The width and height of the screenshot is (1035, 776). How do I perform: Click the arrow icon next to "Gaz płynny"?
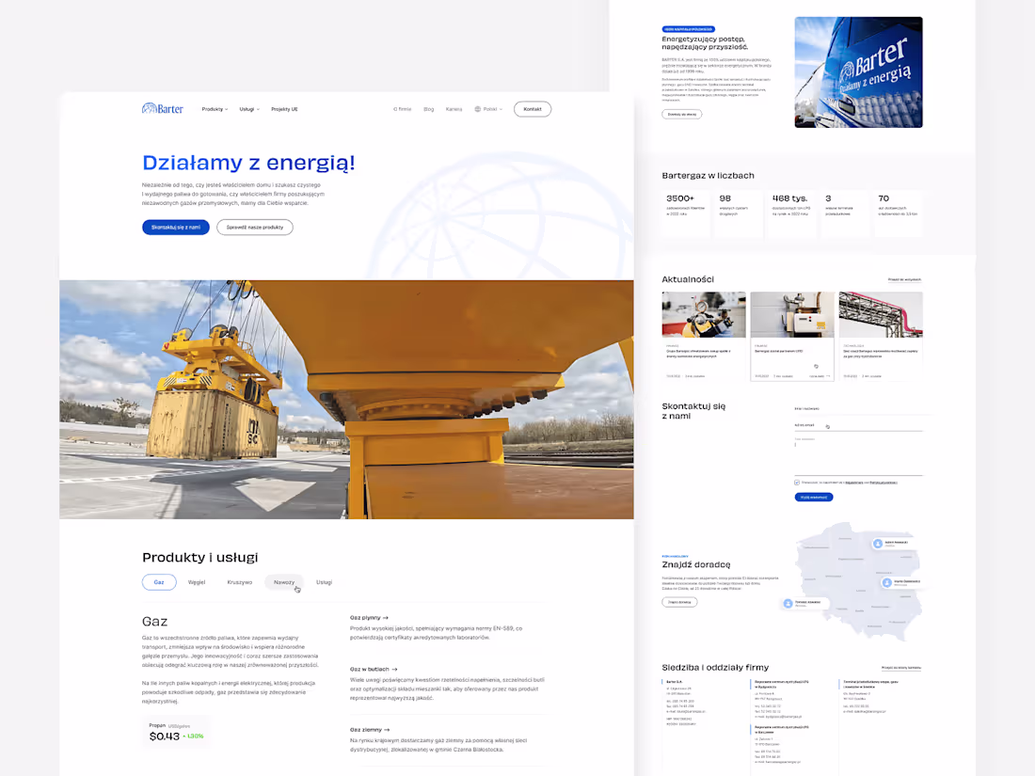coord(385,618)
